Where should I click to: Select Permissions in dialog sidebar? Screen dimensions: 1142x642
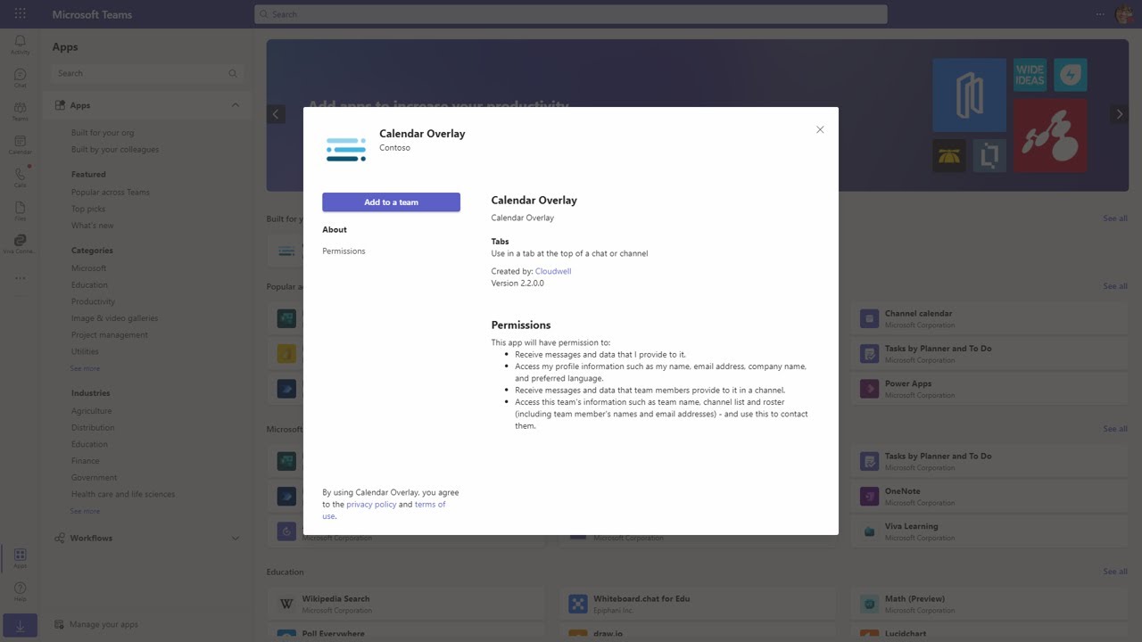pos(343,251)
